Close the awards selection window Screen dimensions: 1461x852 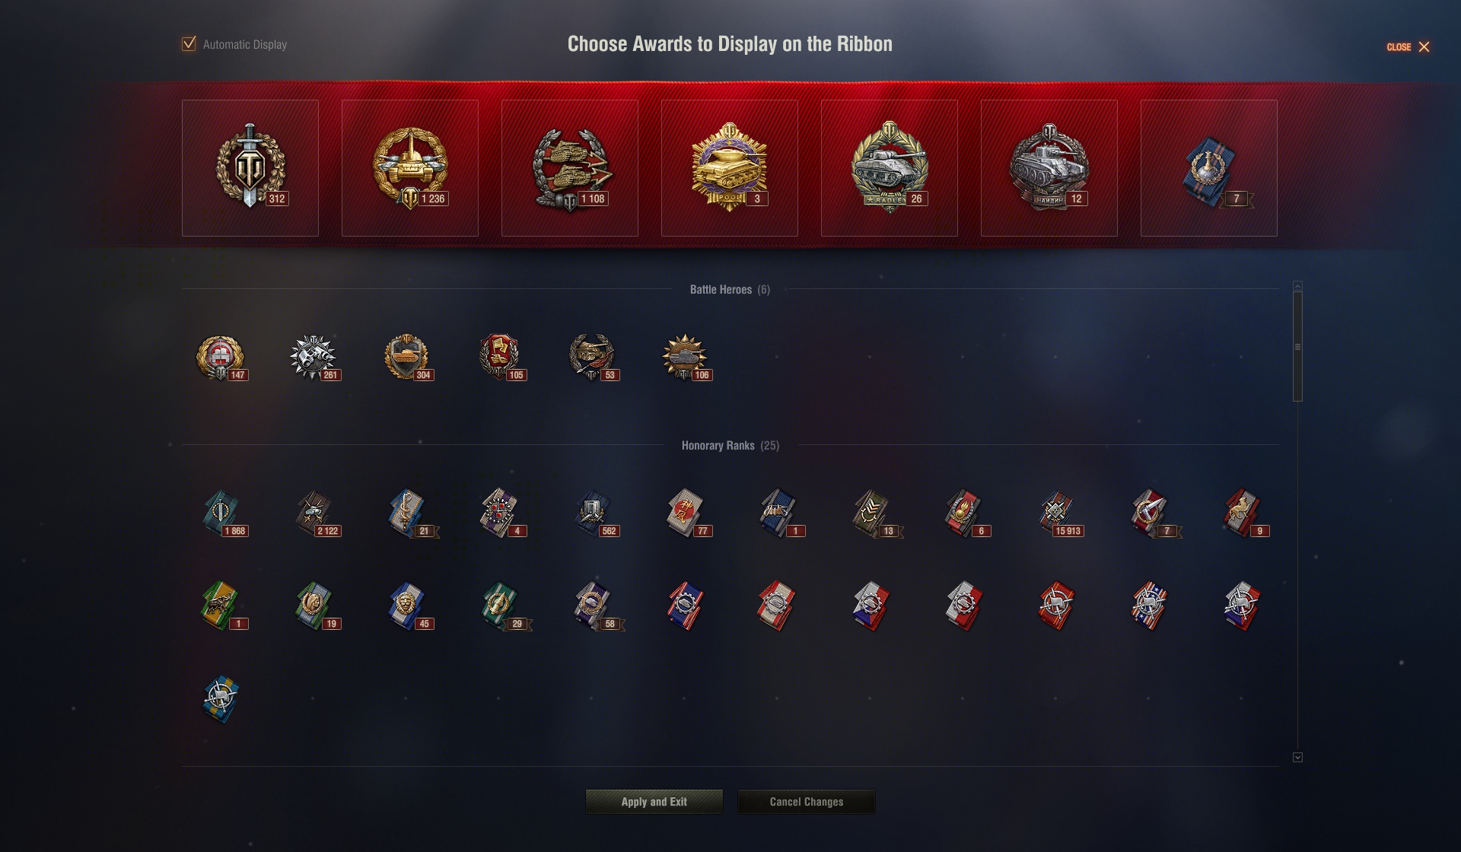pyautogui.click(x=1408, y=47)
